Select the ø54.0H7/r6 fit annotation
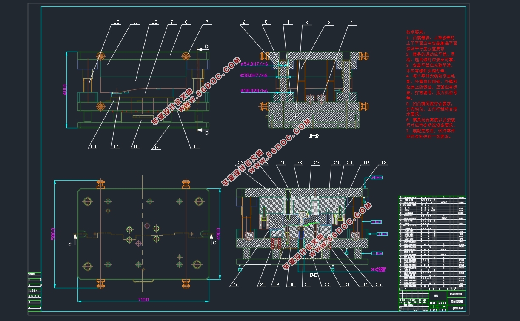Viewport: 520px width, 321px height. point(254,64)
